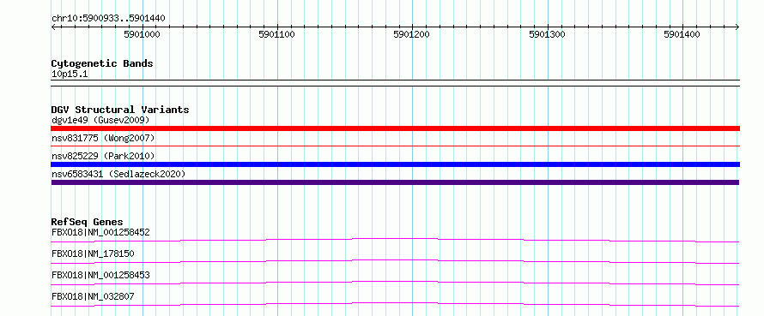Click the thick red dgv1e49 variant bar
Image resolution: width=764 pixels, height=316 pixels.
[395, 128]
